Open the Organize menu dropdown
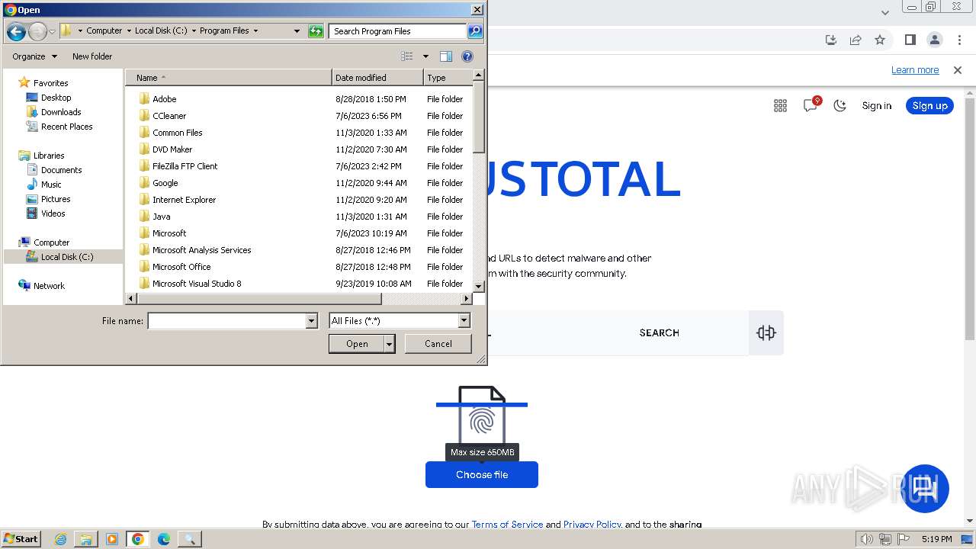Image resolution: width=976 pixels, height=549 pixels. [34, 56]
